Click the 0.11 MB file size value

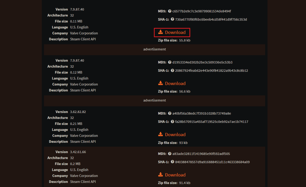[76, 21]
